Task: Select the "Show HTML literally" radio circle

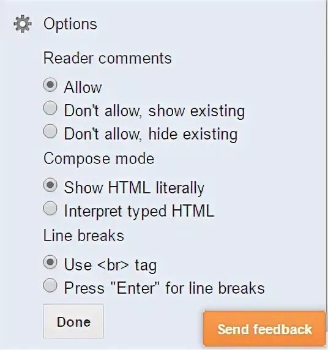Action: click(50, 185)
